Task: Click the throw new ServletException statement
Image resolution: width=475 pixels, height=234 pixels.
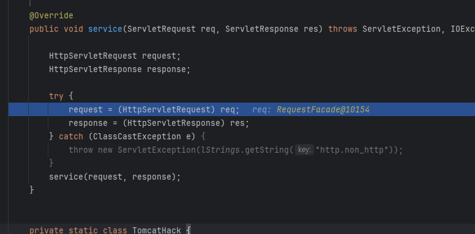Action: click(236, 150)
